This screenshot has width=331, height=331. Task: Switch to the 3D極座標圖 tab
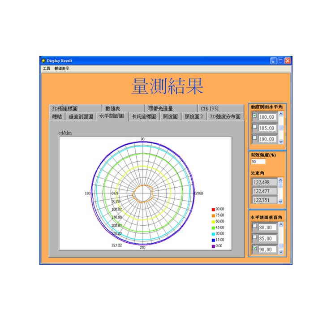[75, 108]
